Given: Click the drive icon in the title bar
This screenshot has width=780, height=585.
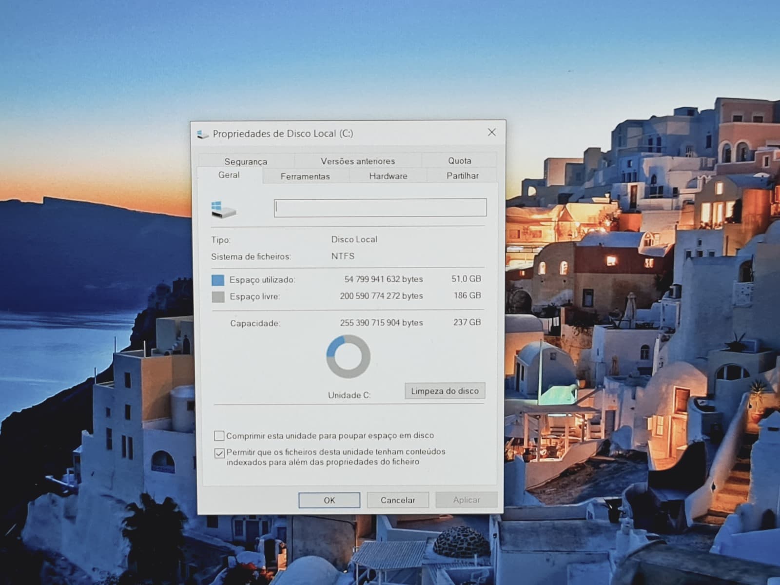Looking at the screenshot, I should click(x=202, y=134).
